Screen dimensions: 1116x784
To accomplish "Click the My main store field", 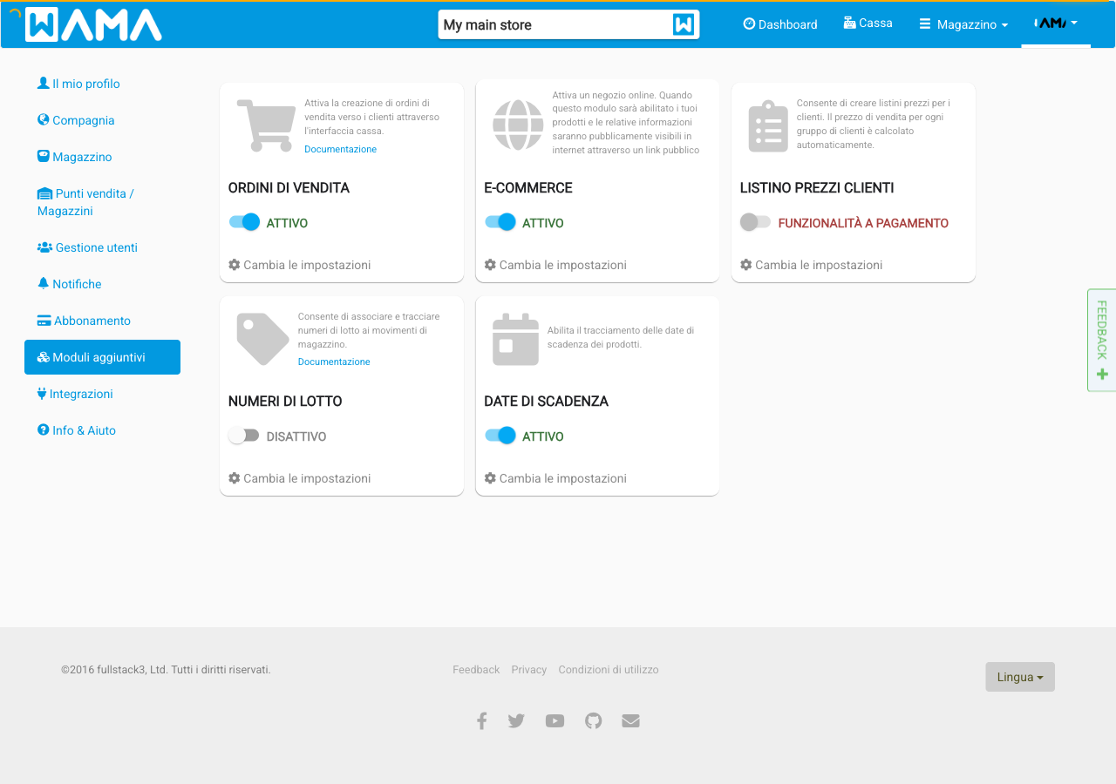I will (568, 24).
